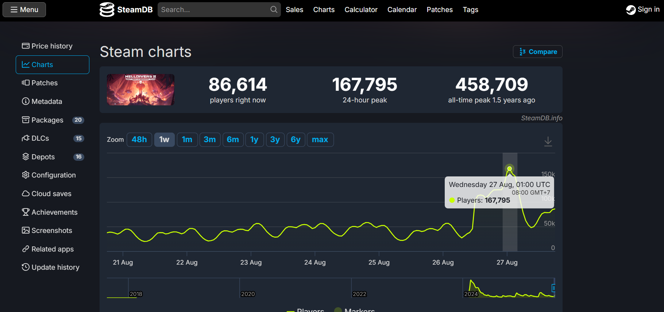The height and width of the screenshot is (312, 664).
Task: Click the Depots layers icon
Action: [x=26, y=157]
